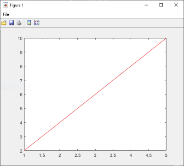Open file using the folder icon

pos(4,23)
